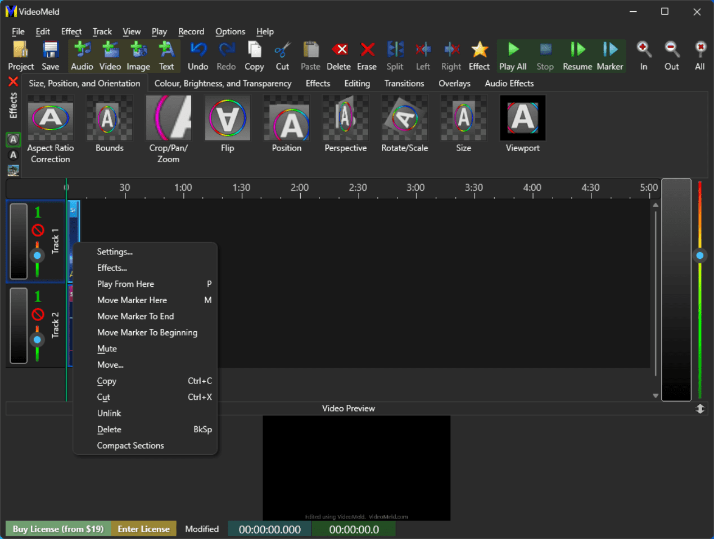Viewport: 714px width, 539px height.
Task: Select the Crop/Pan/Zoom effect
Action: [169, 130]
